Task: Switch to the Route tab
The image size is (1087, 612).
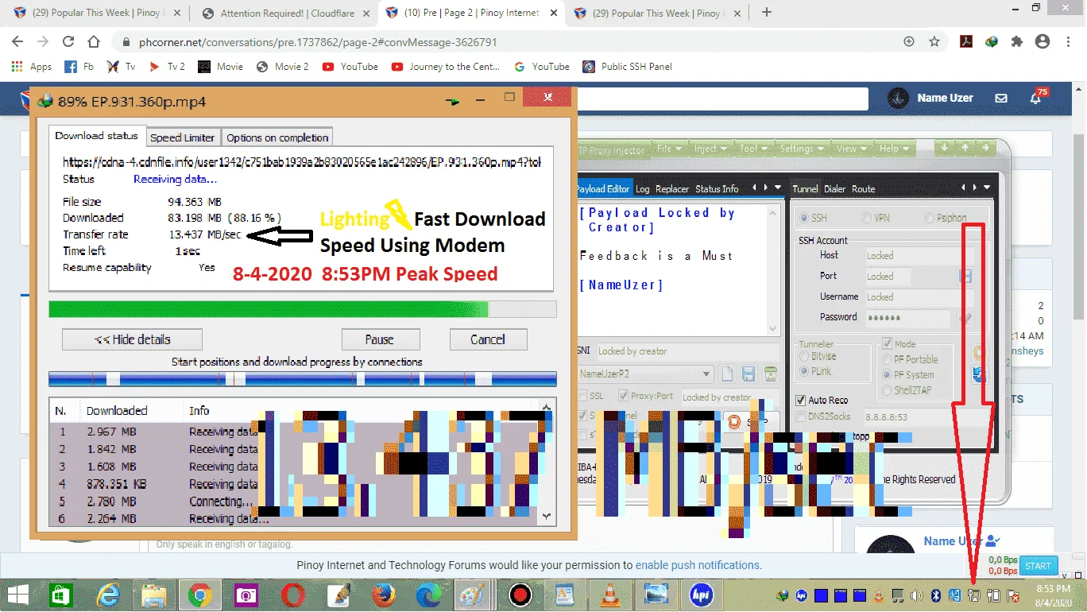Action: [x=863, y=189]
